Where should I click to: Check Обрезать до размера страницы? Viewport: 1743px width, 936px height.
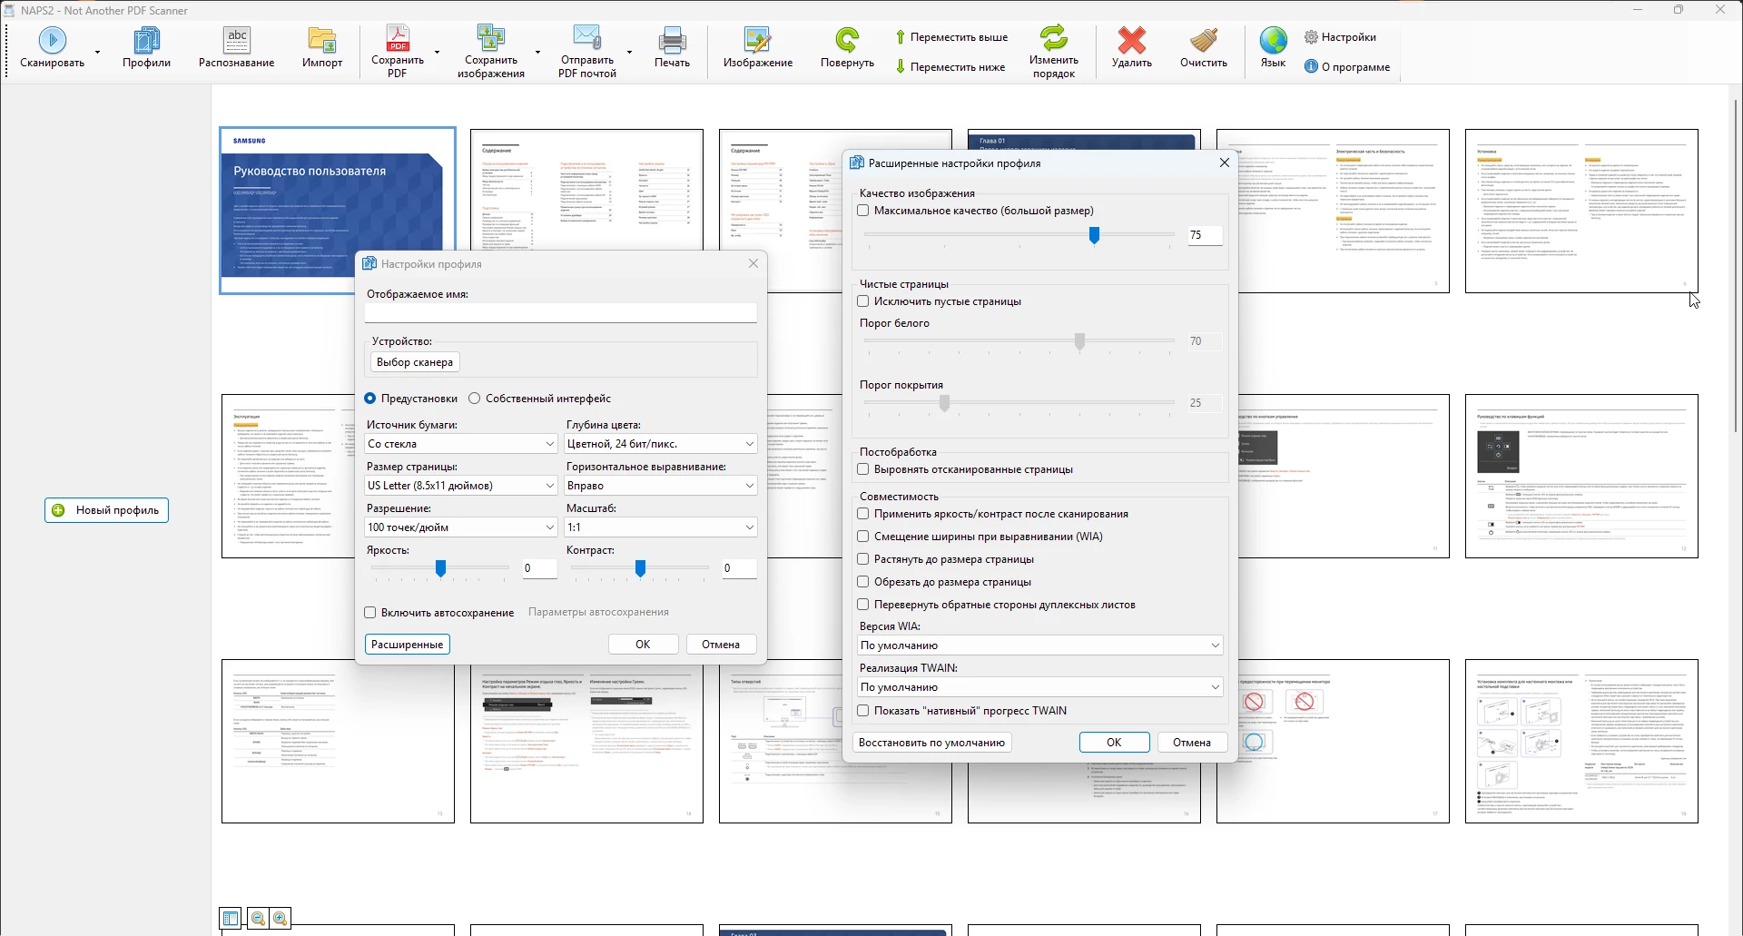click(863, 582)
